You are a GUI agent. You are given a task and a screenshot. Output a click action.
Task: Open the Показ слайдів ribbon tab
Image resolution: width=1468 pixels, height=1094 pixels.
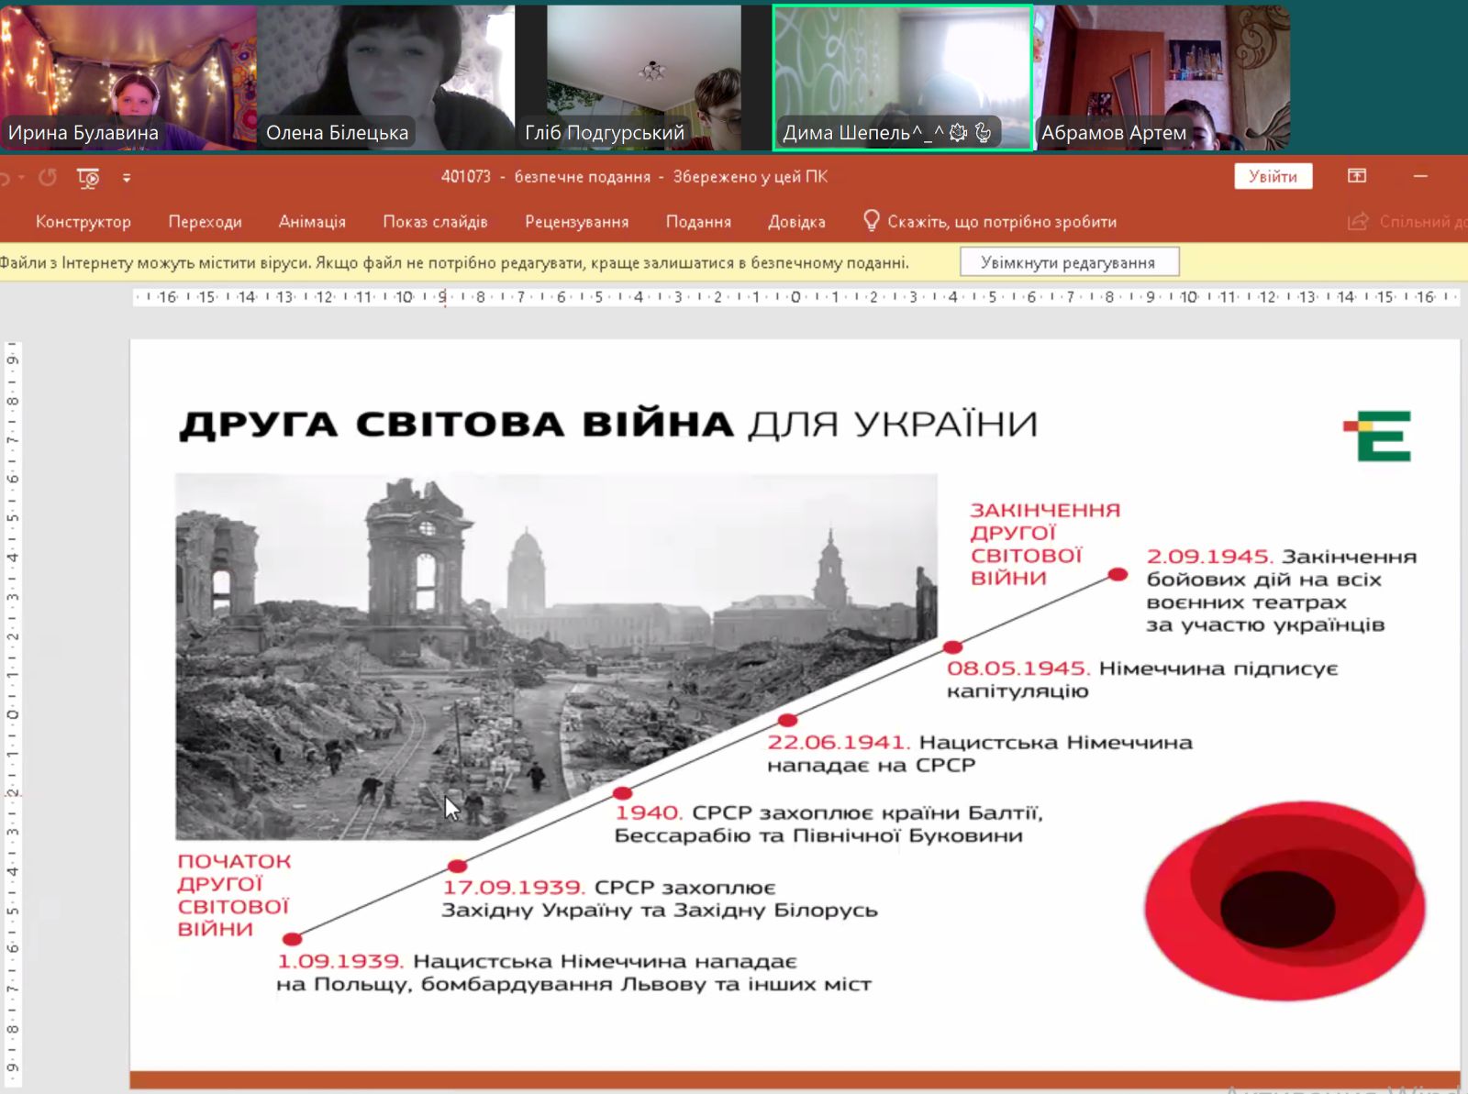point(435,222)
